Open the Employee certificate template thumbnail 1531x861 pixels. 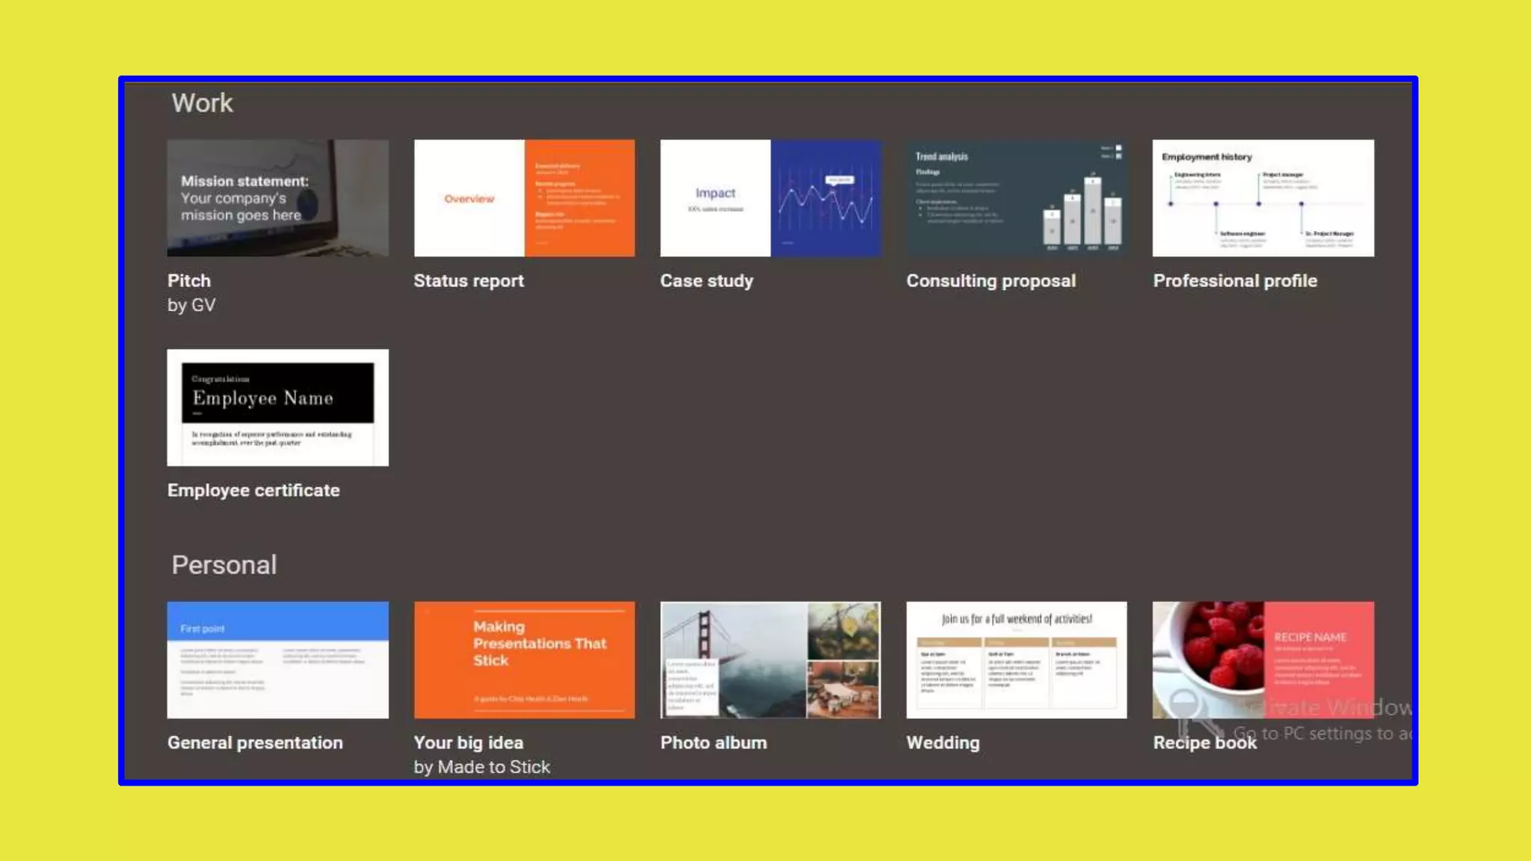click(277, 407)
